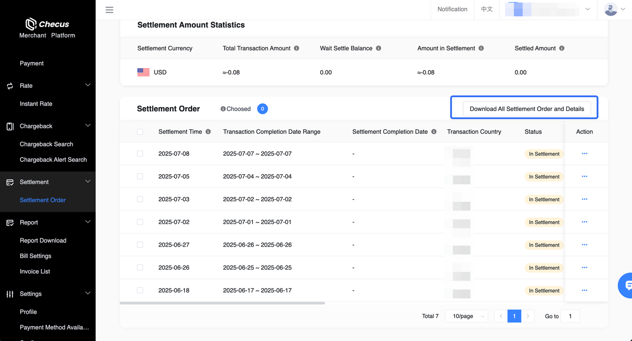
Task: Open the 10/page page size dropdown
Action: point(467,316)
